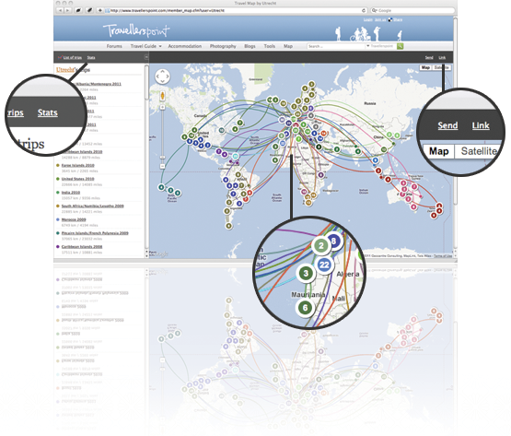Viewport: 511px width, 436px height.
Task: Click the site search input field
Action: [x=336, y=46]
